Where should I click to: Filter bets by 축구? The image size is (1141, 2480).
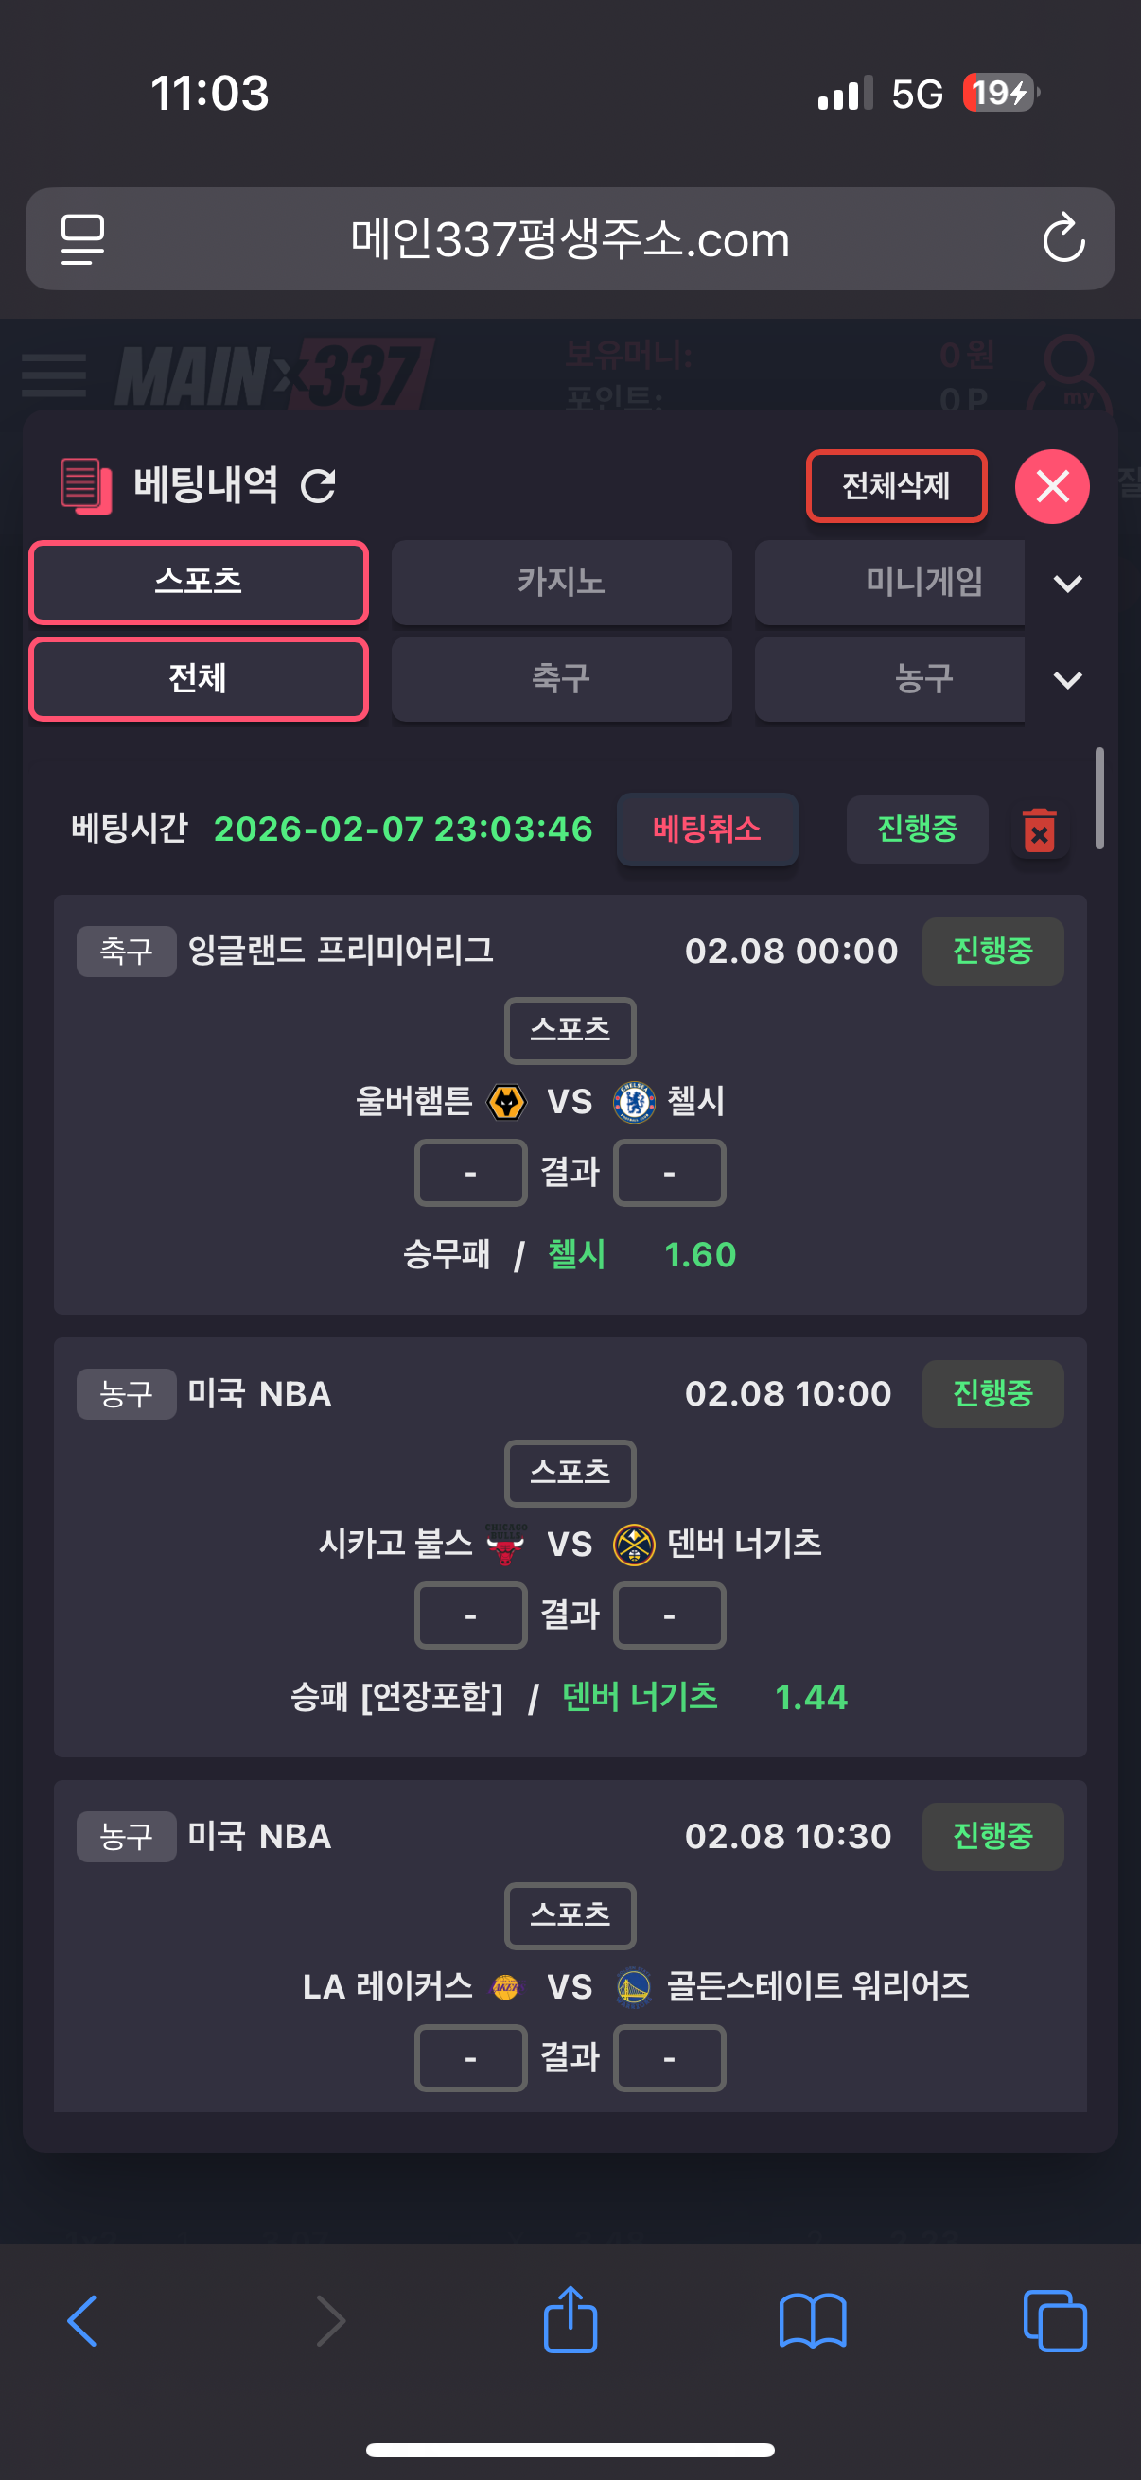pyautogui.click(x=561, y=679)
